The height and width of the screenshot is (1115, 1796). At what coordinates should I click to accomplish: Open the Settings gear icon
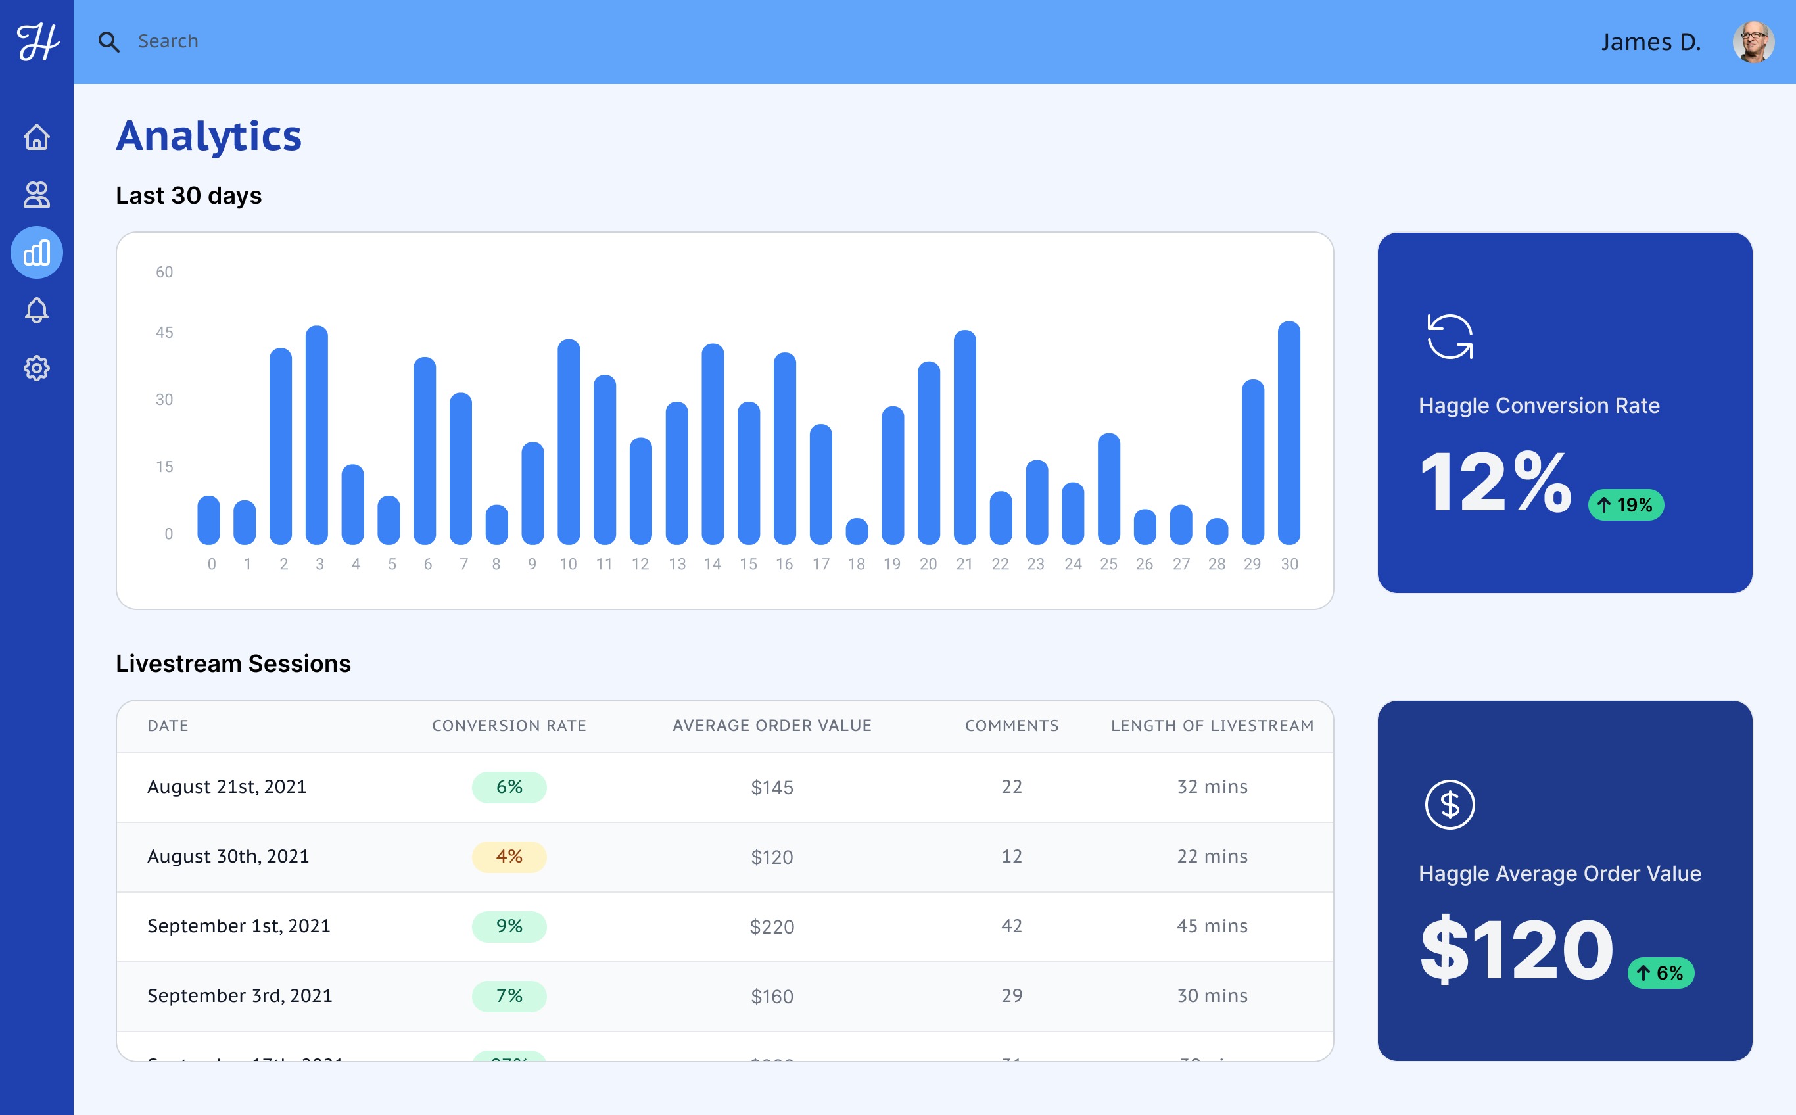(x=37, y=368)
